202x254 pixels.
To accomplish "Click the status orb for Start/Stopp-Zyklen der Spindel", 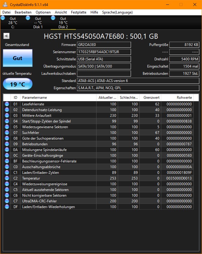I will pyautogui.click(x=7, y=121).
